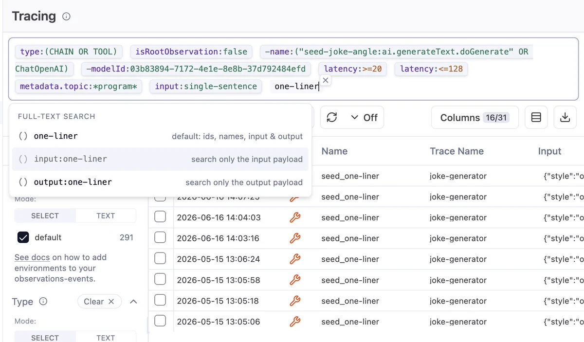Image resolution: width=584 pixels, height=342 pixels.
Task: Click the isRootObservation:false filter chip
Action: pos(191,52)
